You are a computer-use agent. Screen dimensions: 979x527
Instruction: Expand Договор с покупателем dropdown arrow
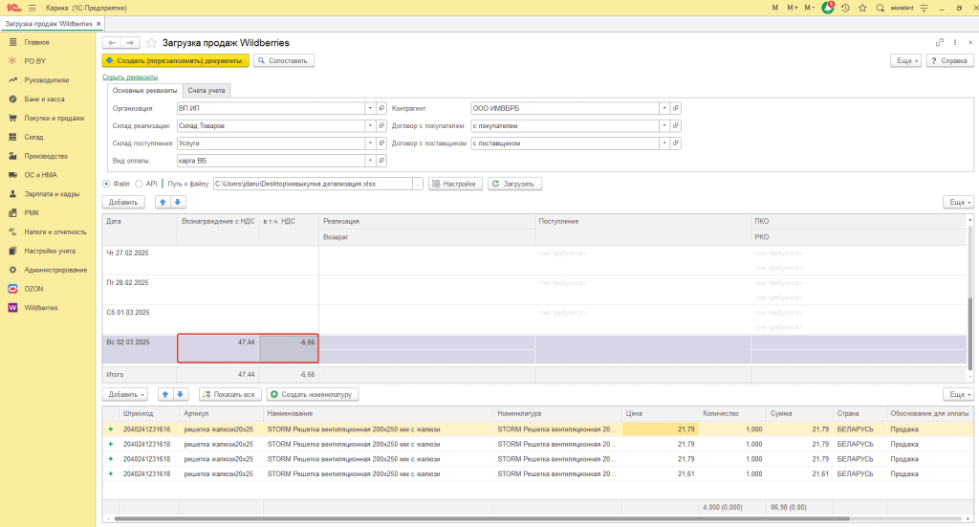(x=664, y=125)
